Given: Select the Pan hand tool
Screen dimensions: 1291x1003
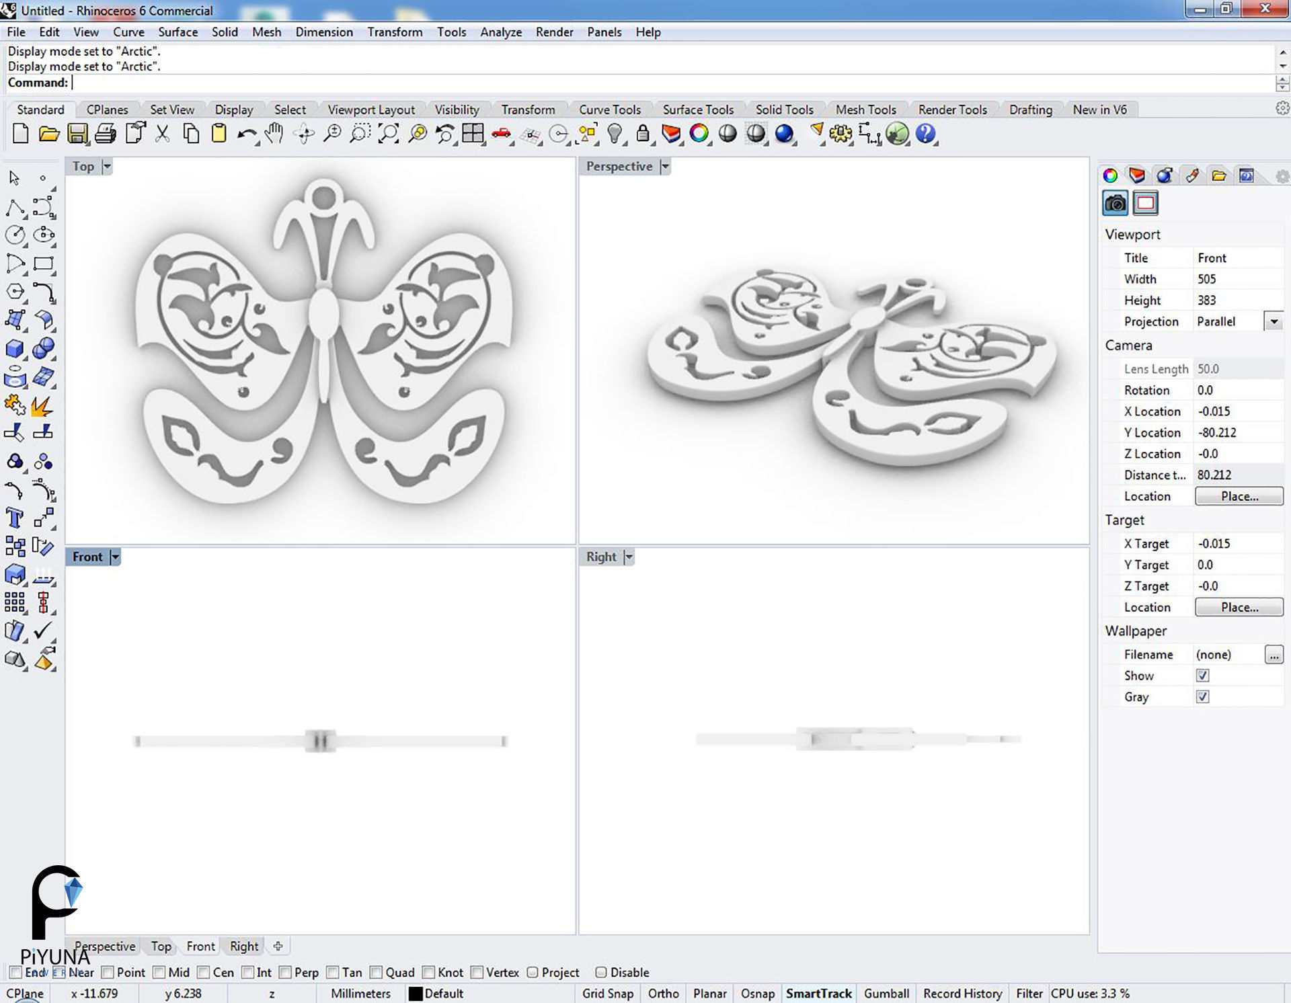Looking at the screenshot, I should [x=274, y=134].
